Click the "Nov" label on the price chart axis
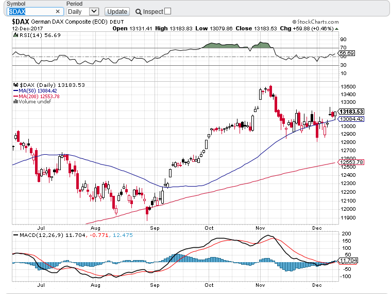Viewport: 391px width, 294px height. 260,228
